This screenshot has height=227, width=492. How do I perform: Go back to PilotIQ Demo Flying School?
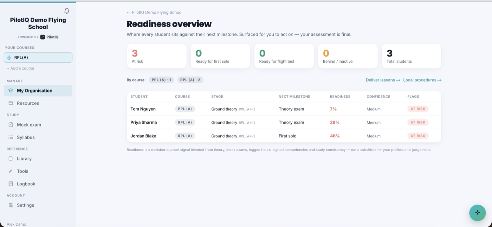[x=155, y=12]
